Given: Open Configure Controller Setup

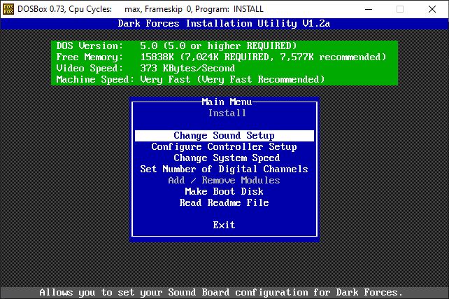Looking at the screenshot, I should pyautogui.click(x=224, y=147).
